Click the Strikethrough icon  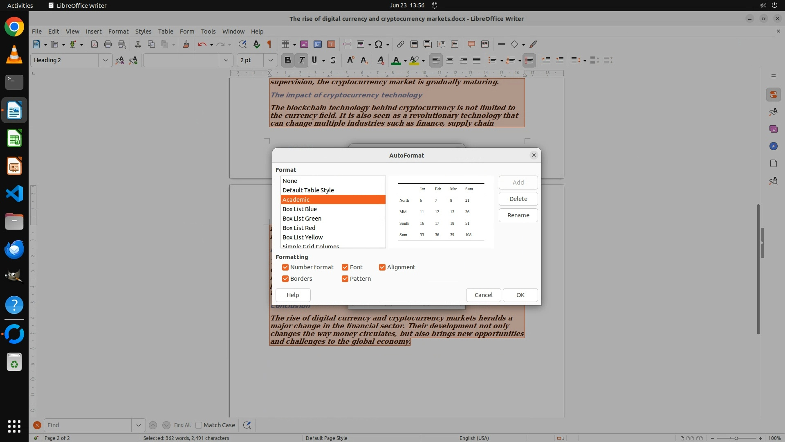[x=333, y=60]
